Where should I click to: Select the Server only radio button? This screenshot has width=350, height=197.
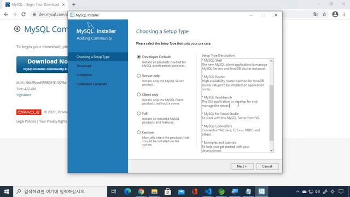point(138,76)
